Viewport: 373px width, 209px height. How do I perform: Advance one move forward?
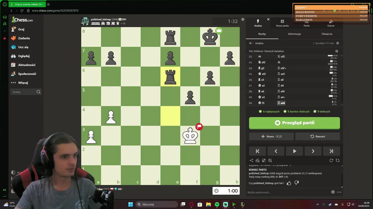[x=313, y=151]
